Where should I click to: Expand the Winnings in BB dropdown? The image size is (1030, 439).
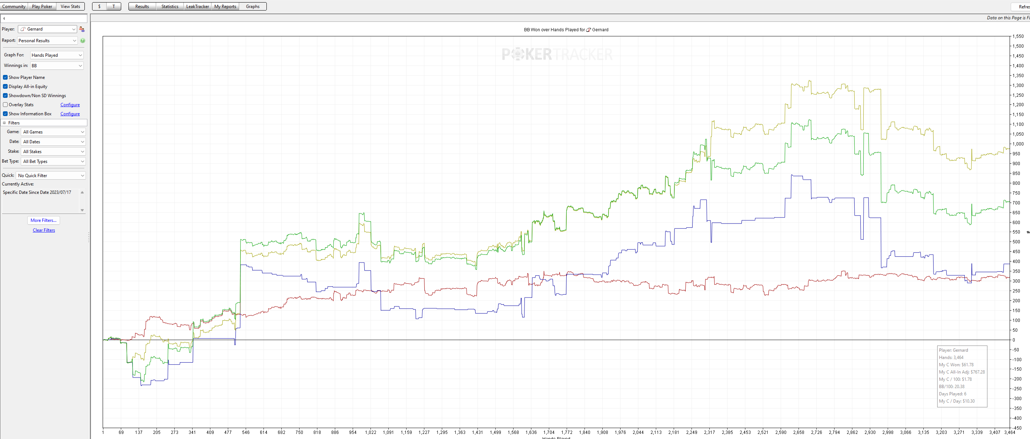(x=57, y=65)
